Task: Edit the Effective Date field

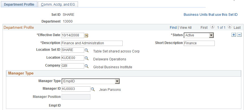Action: [73, 36]
